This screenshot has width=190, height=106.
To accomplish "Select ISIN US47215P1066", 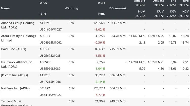I will (50, 82).
